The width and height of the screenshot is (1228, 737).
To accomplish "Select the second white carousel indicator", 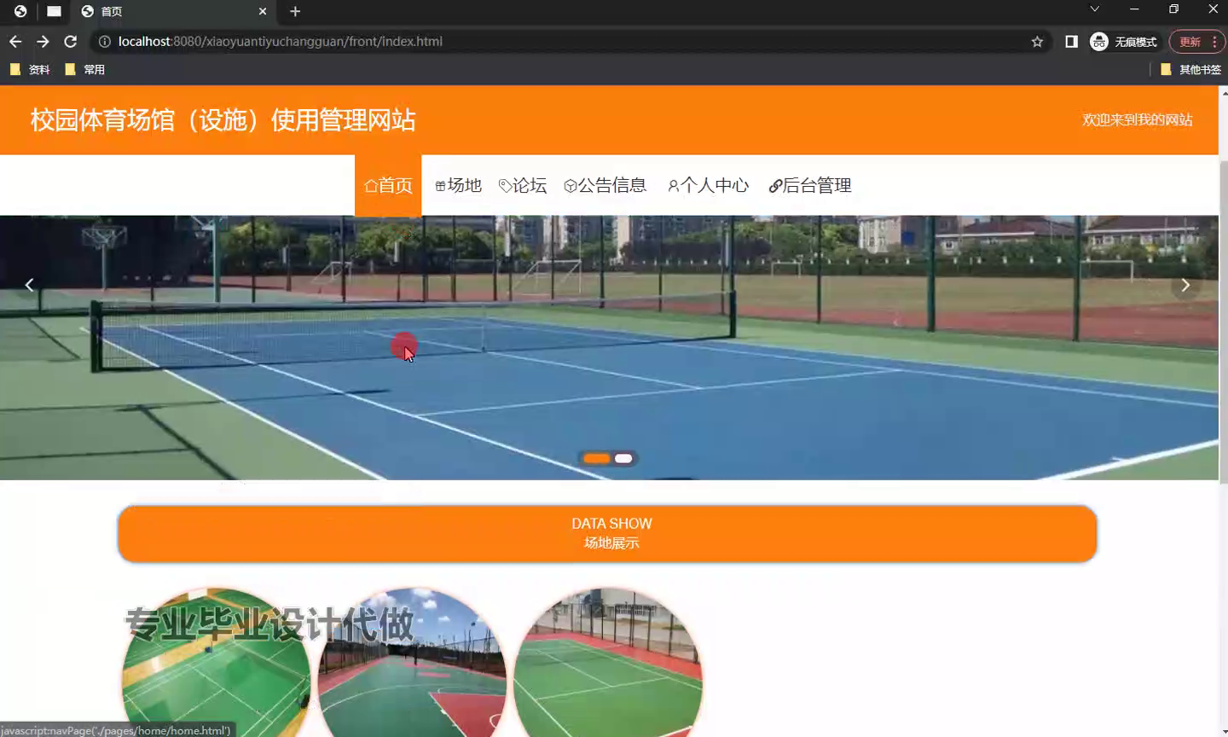I will (x=623, y=459).
